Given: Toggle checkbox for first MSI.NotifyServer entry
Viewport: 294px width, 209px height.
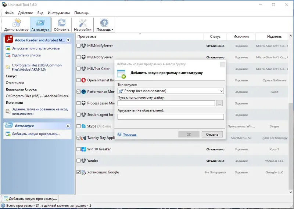Looking at the screenshot, I should (79, 46).
